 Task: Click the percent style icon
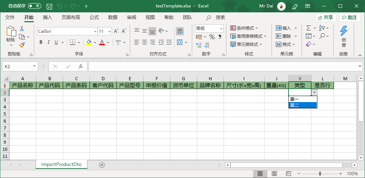[x=212, y=37]
